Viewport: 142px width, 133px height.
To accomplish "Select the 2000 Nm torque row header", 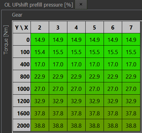I will 22,125.
